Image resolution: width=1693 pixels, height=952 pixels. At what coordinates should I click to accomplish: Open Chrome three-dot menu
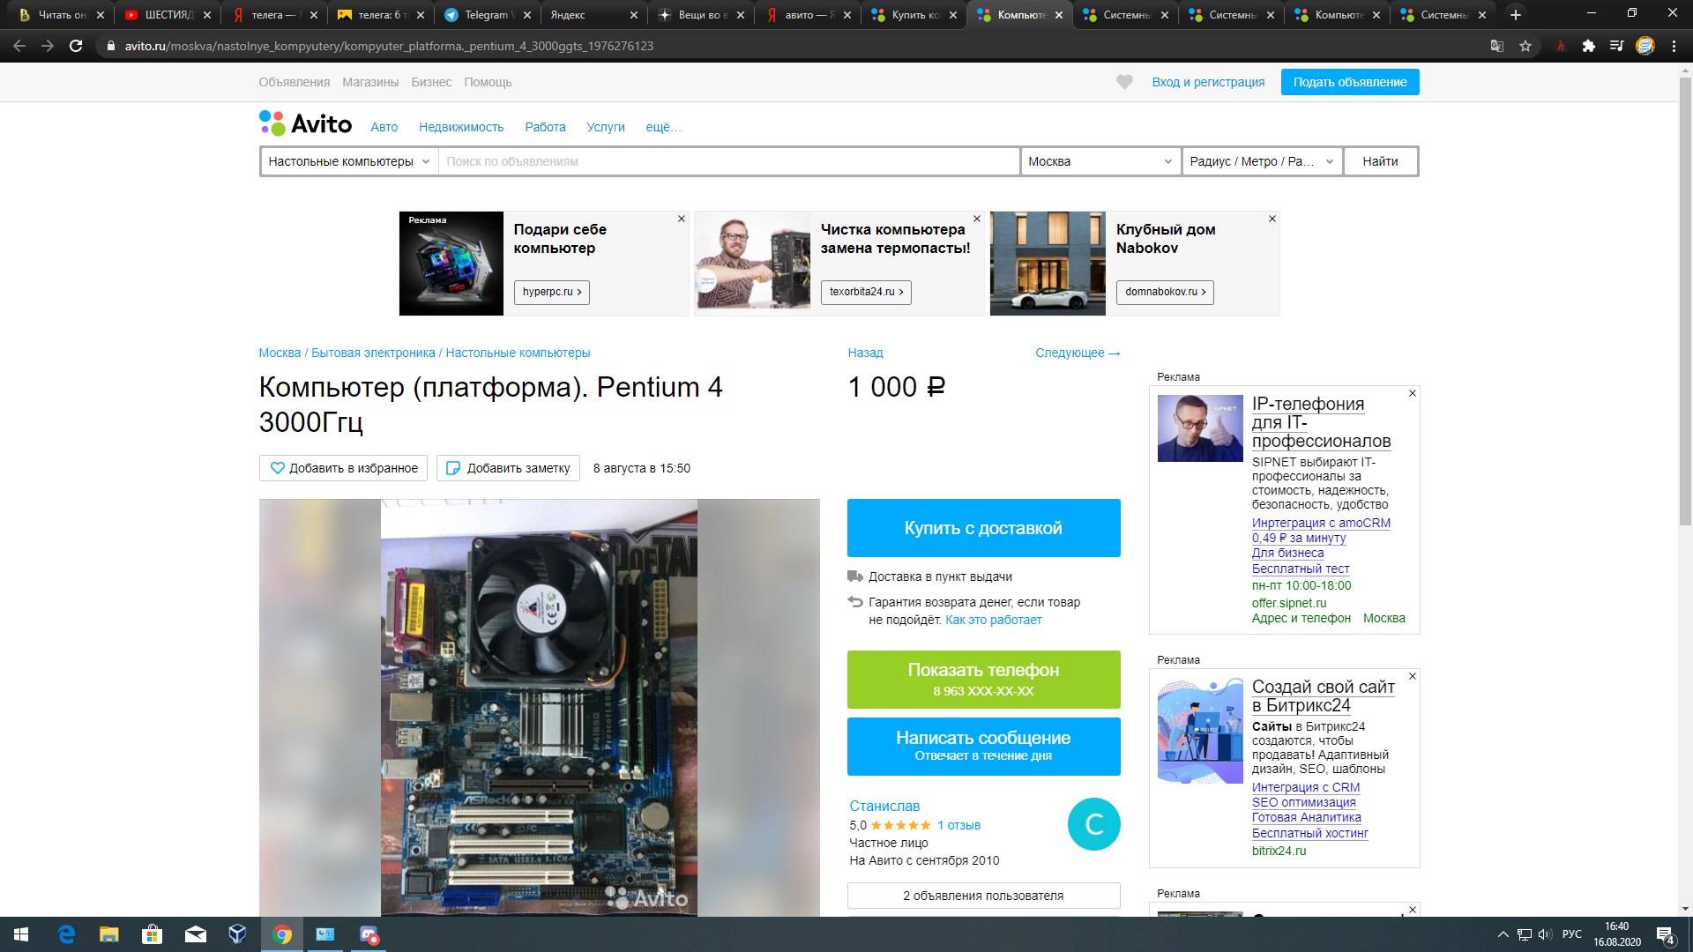1674,46
